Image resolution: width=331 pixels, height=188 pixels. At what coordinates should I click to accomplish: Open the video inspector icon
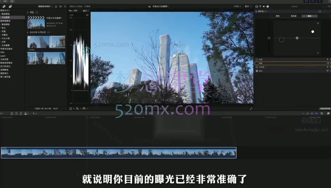257,7
